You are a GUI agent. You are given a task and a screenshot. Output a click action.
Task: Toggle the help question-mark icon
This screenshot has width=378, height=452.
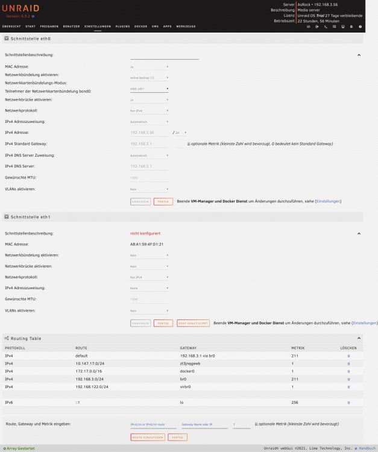point(360,27)
